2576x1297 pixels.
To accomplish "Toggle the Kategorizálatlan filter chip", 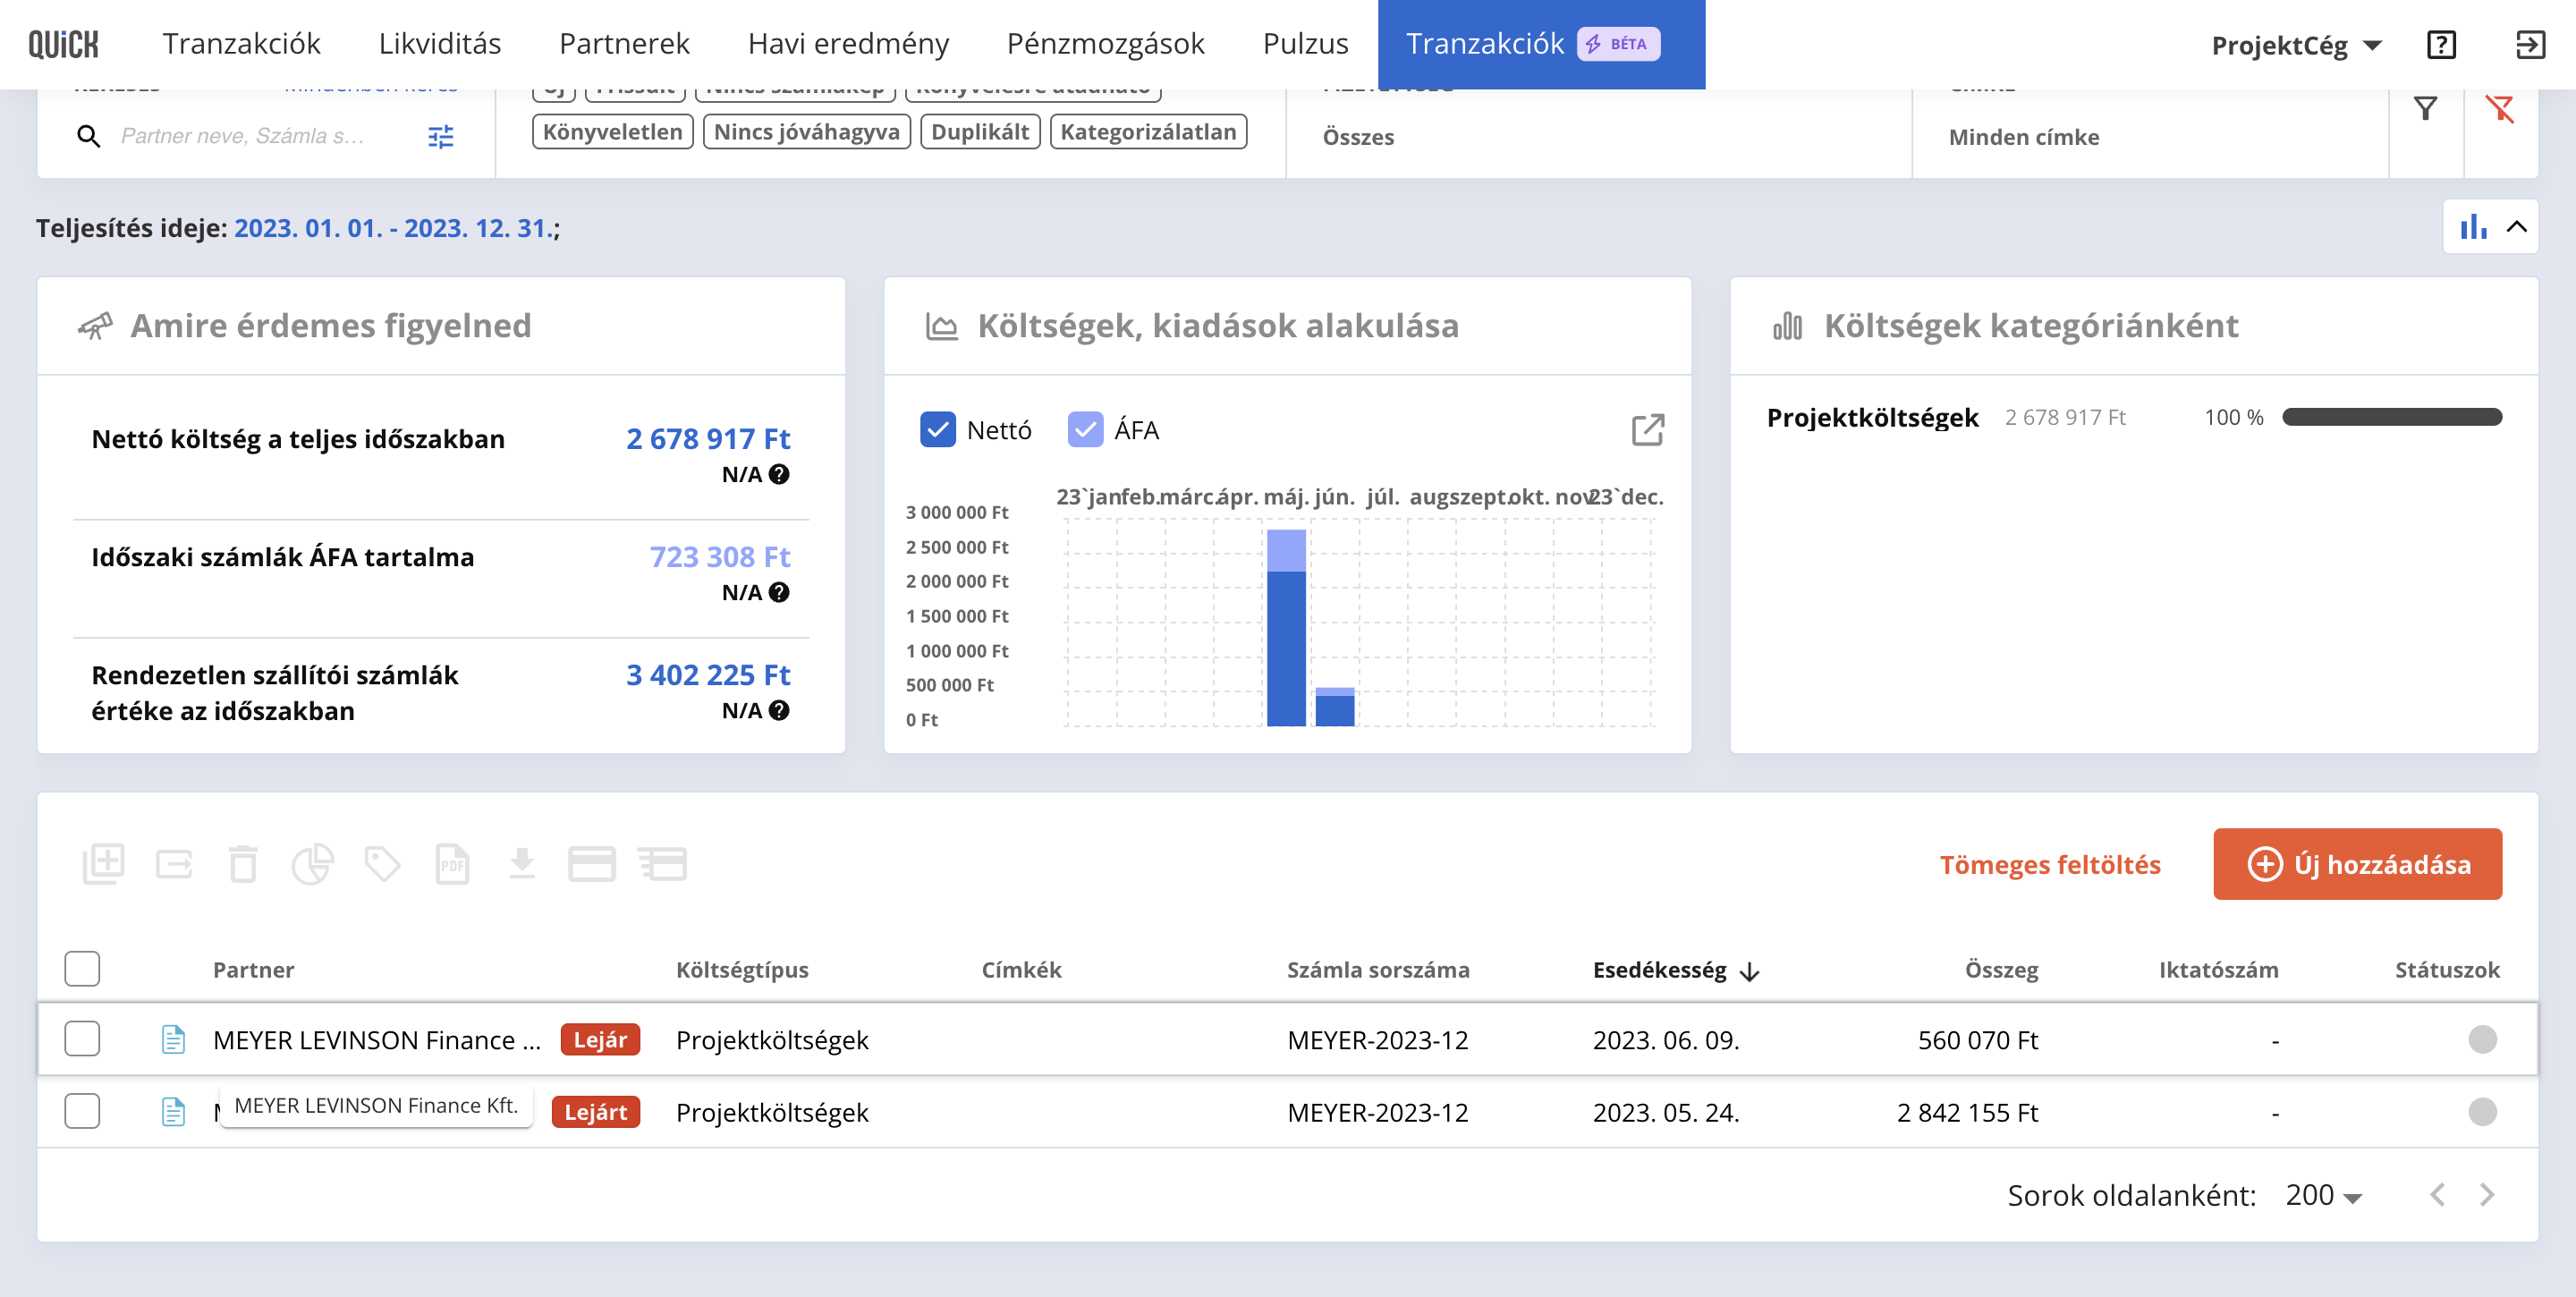I will pos(1148,132).
